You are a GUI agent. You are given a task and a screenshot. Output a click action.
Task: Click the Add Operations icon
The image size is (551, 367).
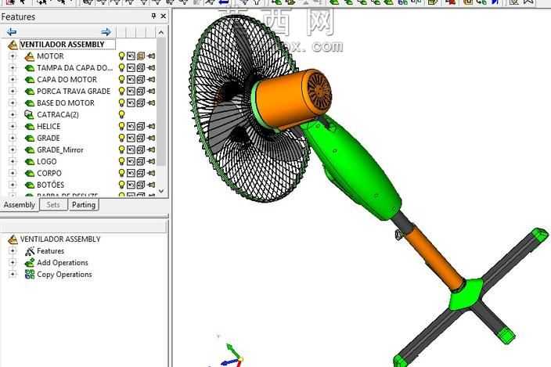pos(30,263)
